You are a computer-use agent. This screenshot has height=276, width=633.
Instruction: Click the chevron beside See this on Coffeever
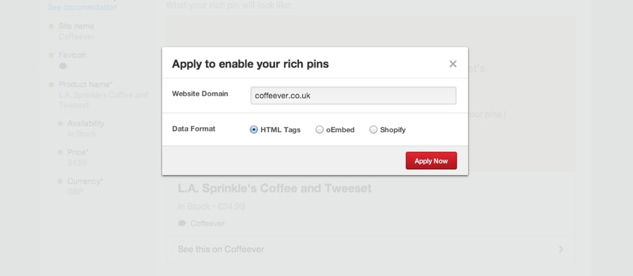(561, 249)
